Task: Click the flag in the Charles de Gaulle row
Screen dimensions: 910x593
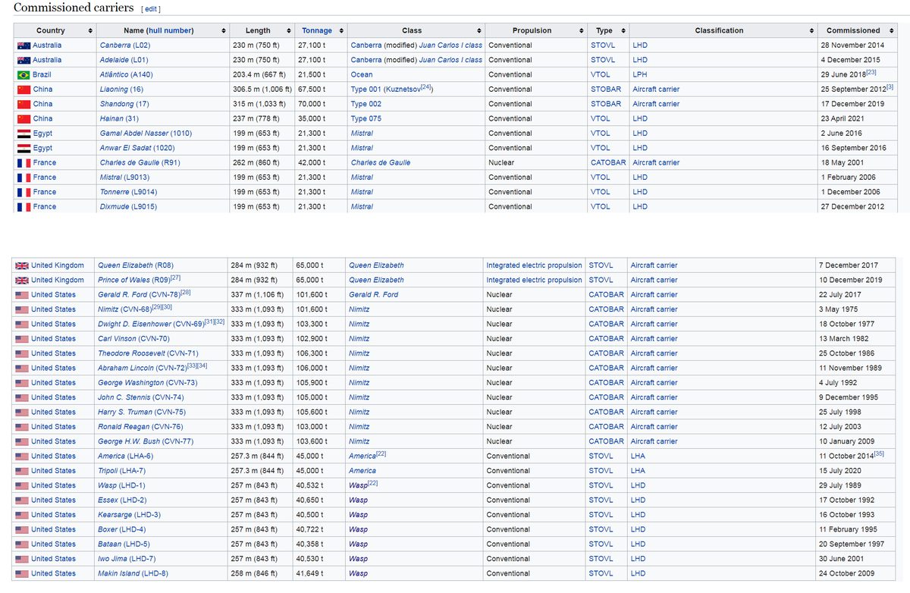Action: pos(24,163)
